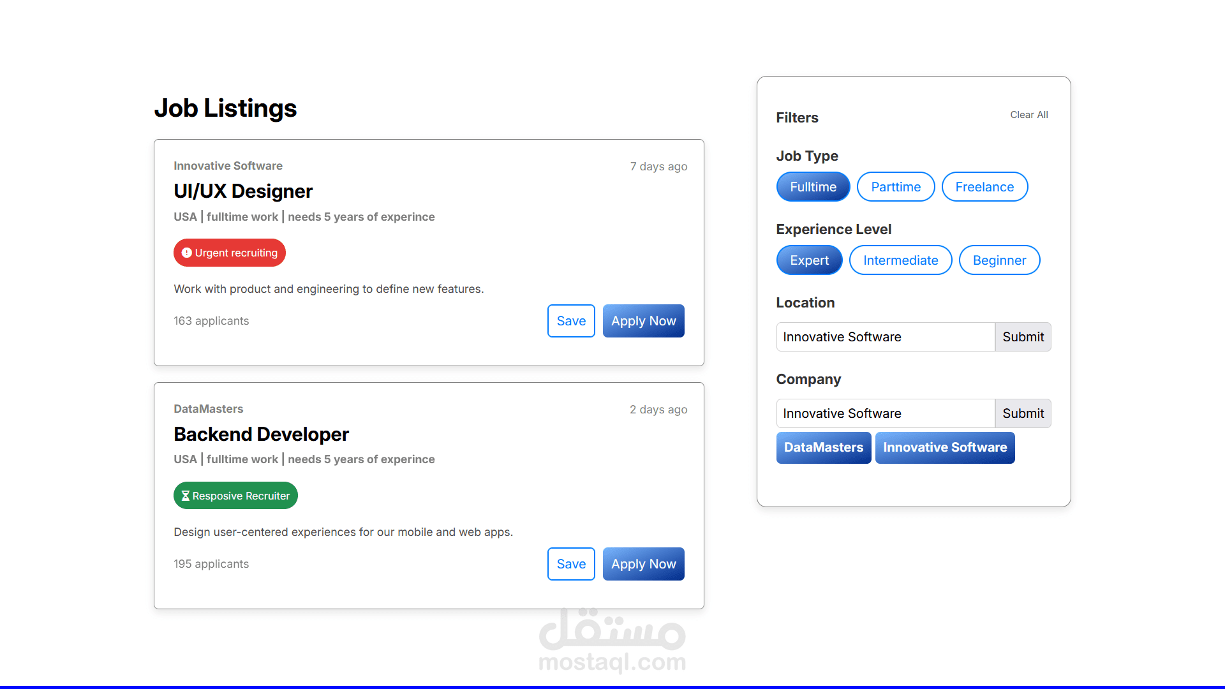Viewport: 1225px width, 689px height.
Task: Apply Now for UI/UX Designer
Action: pos(643,321)
